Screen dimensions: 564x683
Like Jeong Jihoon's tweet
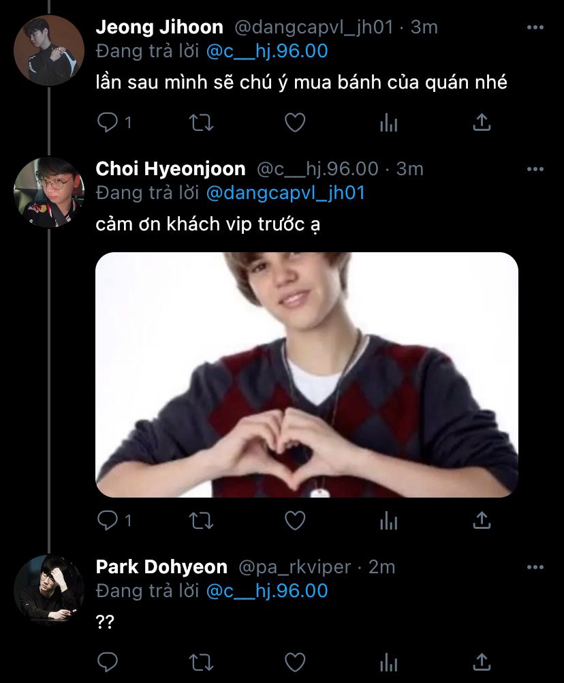[x=294, y=123]
